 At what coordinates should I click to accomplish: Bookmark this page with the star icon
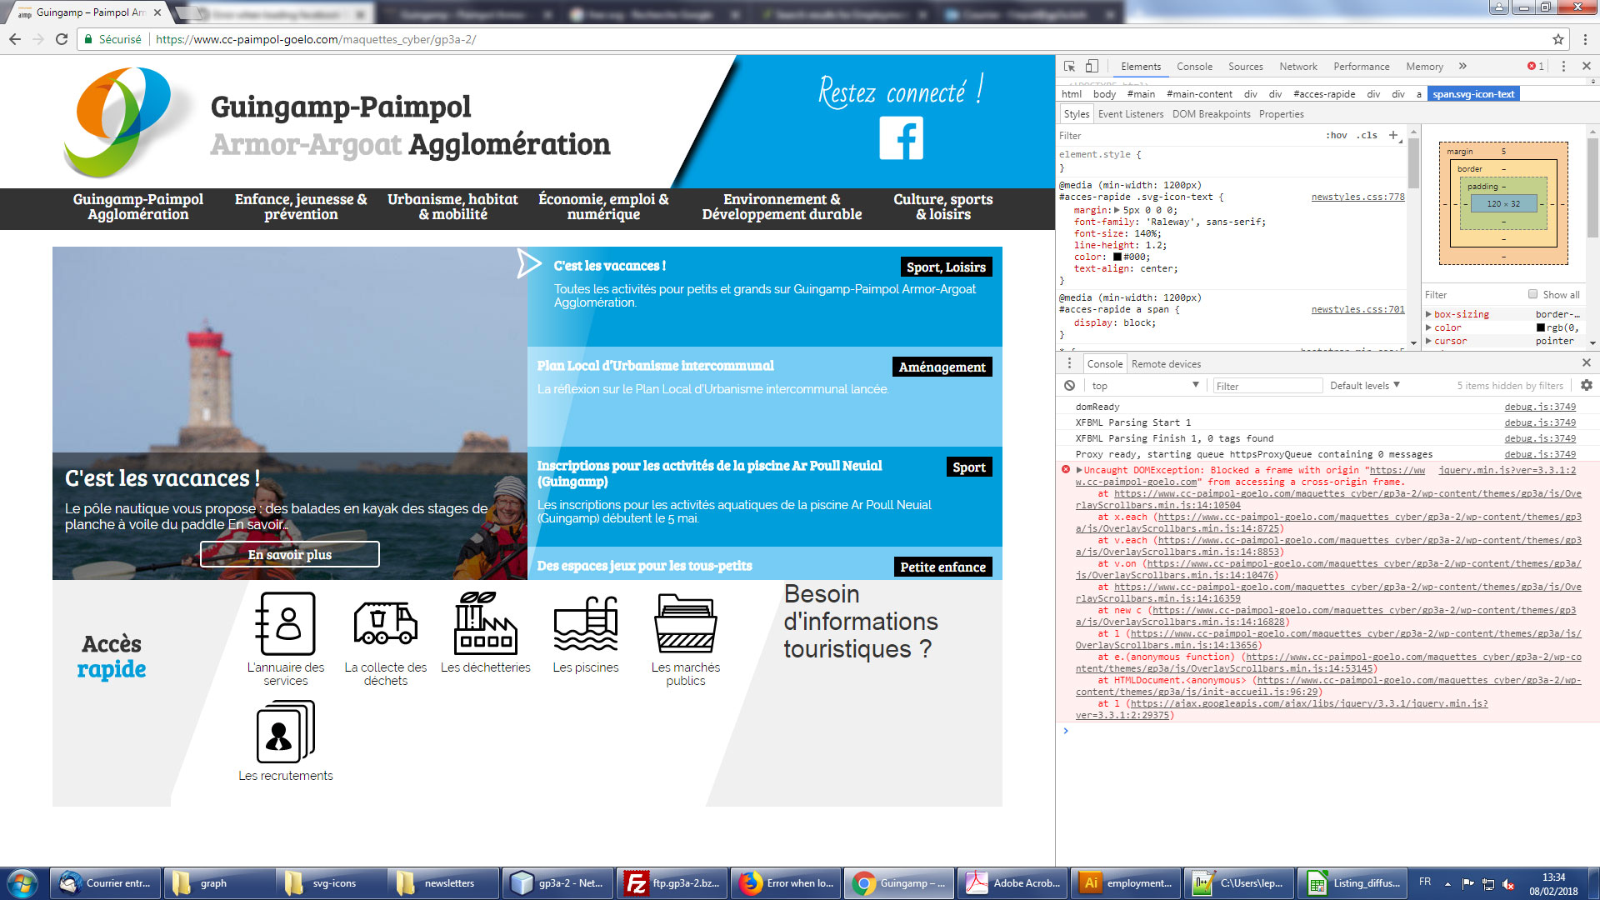tap(1558, 39)
